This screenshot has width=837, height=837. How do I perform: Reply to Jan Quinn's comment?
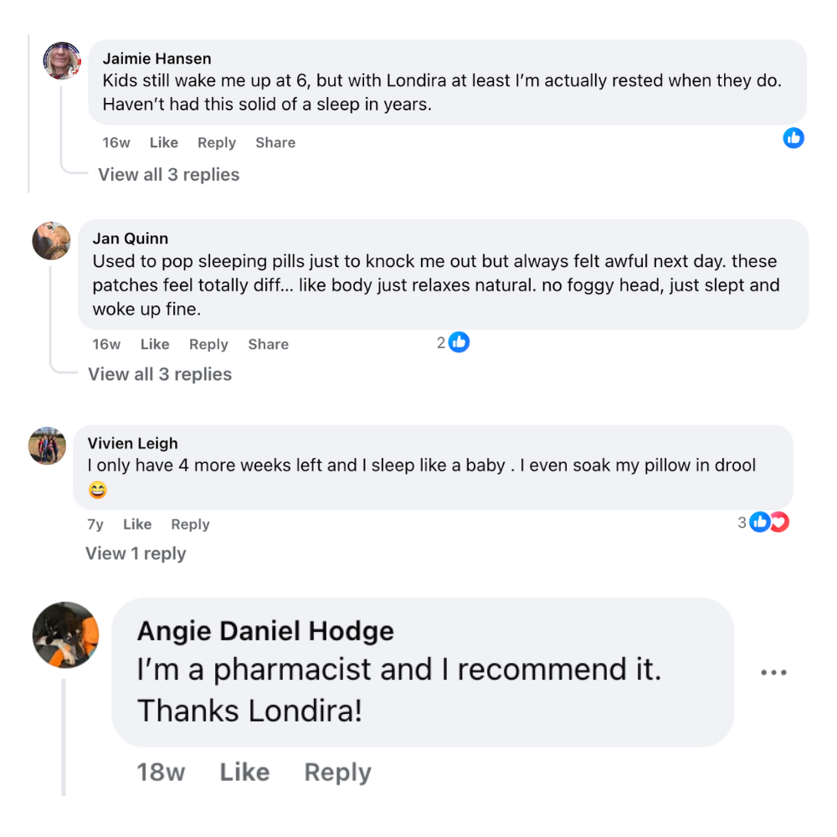tap(208, 344)
